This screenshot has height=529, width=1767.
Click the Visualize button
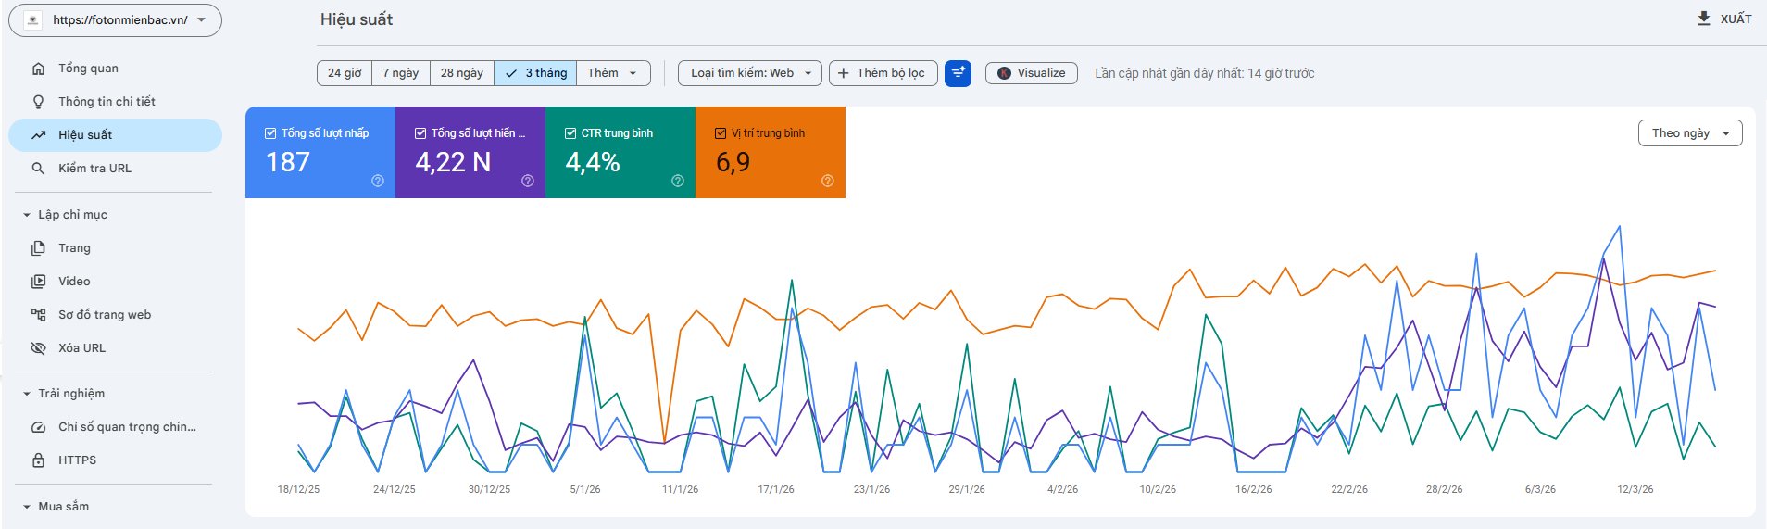tap(1031, 73)
